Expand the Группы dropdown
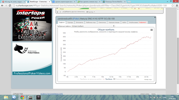179x100 pixels. [91, 12]
